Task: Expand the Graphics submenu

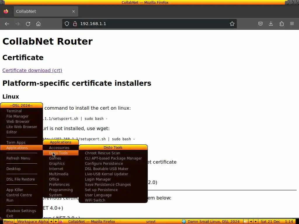Action: pyautogui.click(x=61, y=163)
